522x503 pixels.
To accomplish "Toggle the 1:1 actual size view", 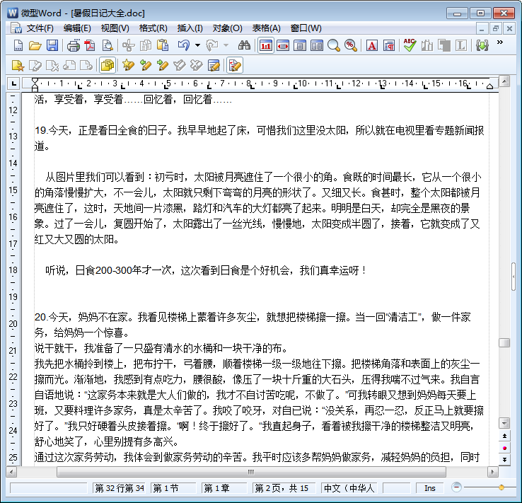I will [x=266, y=45].
